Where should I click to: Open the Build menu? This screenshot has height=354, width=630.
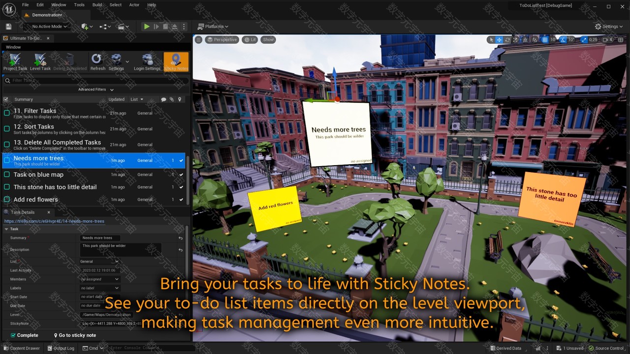[x=97, y=5]
